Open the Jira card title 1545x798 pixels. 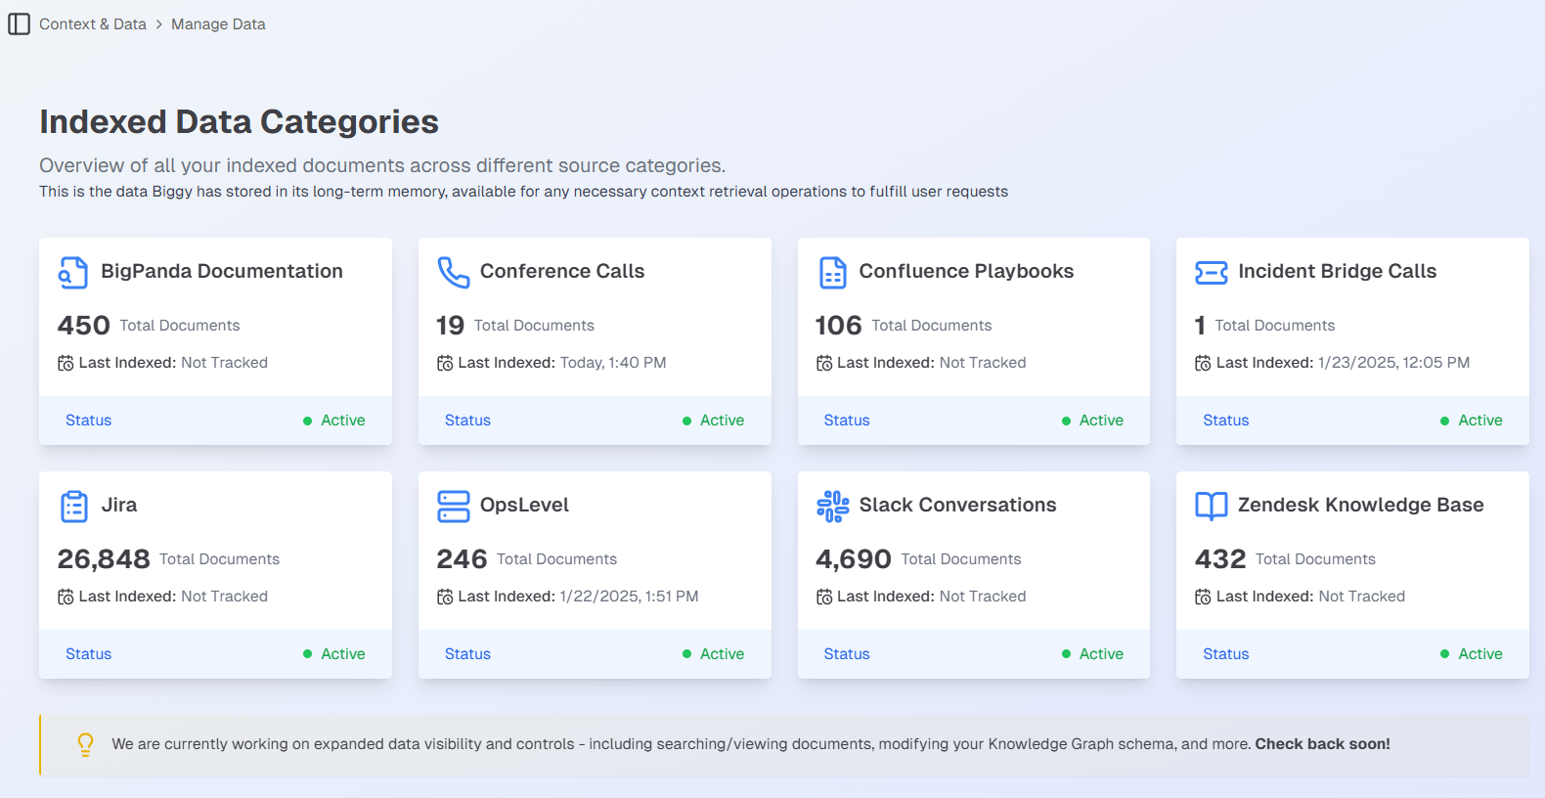pos(119,505)
